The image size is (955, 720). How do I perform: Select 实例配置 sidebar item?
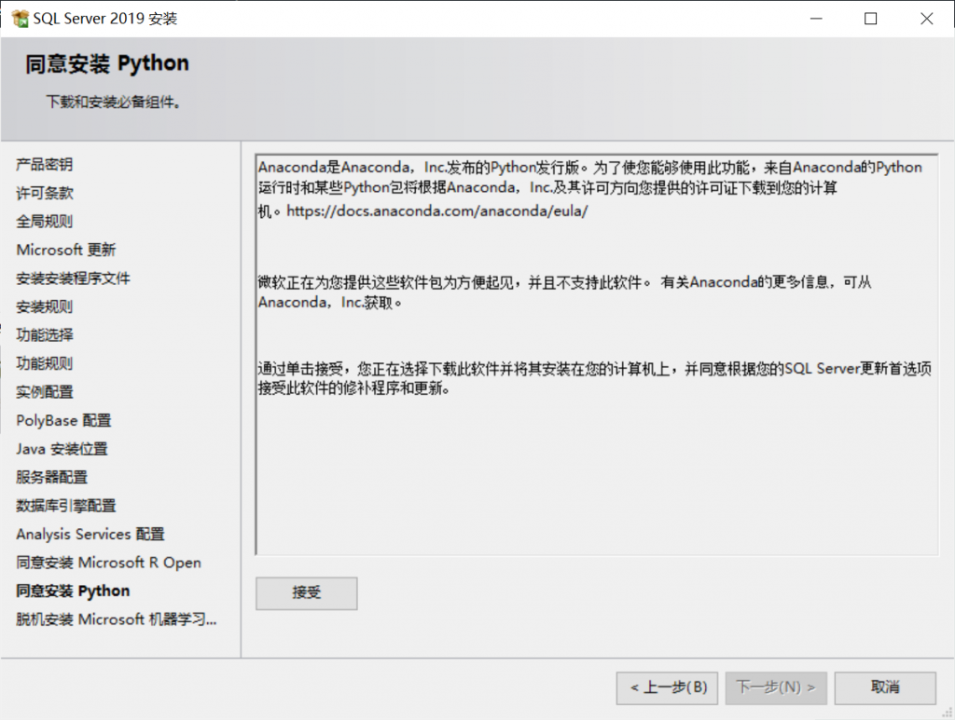[x=44, y=391]
